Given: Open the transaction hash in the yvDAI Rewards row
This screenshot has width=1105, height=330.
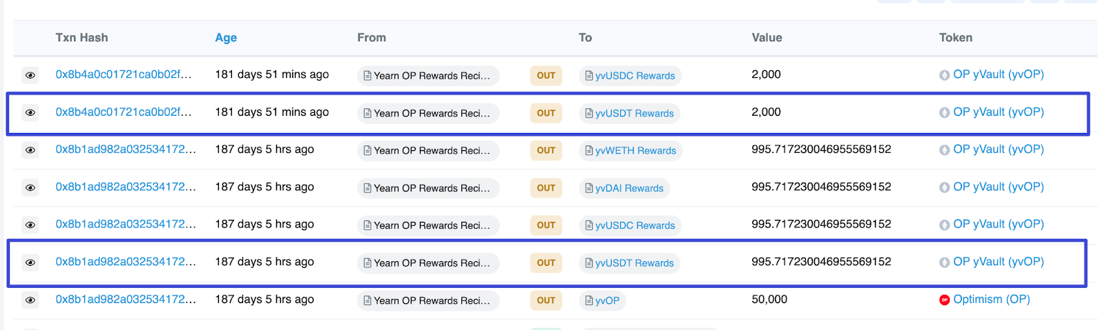Looking at the screenshot, I should pyautogui.click(x=126, y=187).
